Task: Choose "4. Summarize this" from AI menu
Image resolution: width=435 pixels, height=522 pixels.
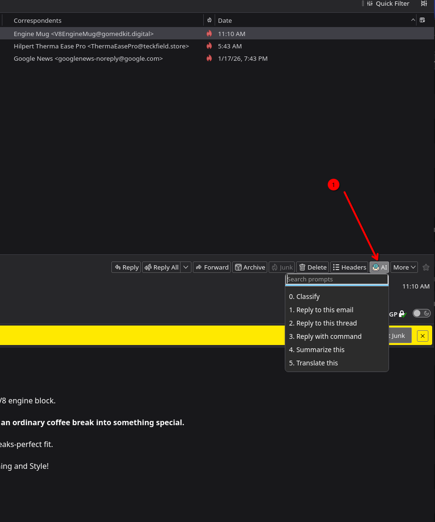Action: tap(317, 350)
